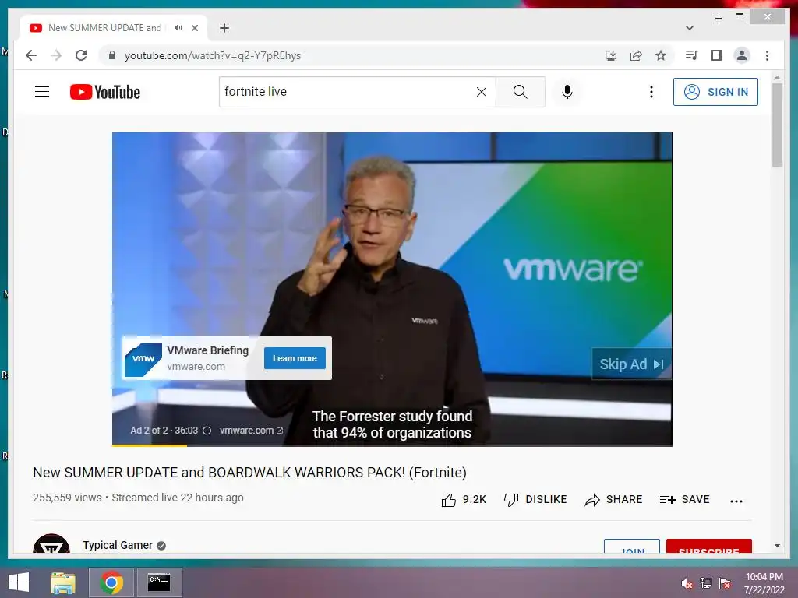Open YouTube settings three-dot menu
Image resolution: width=798 pixels, height=598 pixels.
651,92
